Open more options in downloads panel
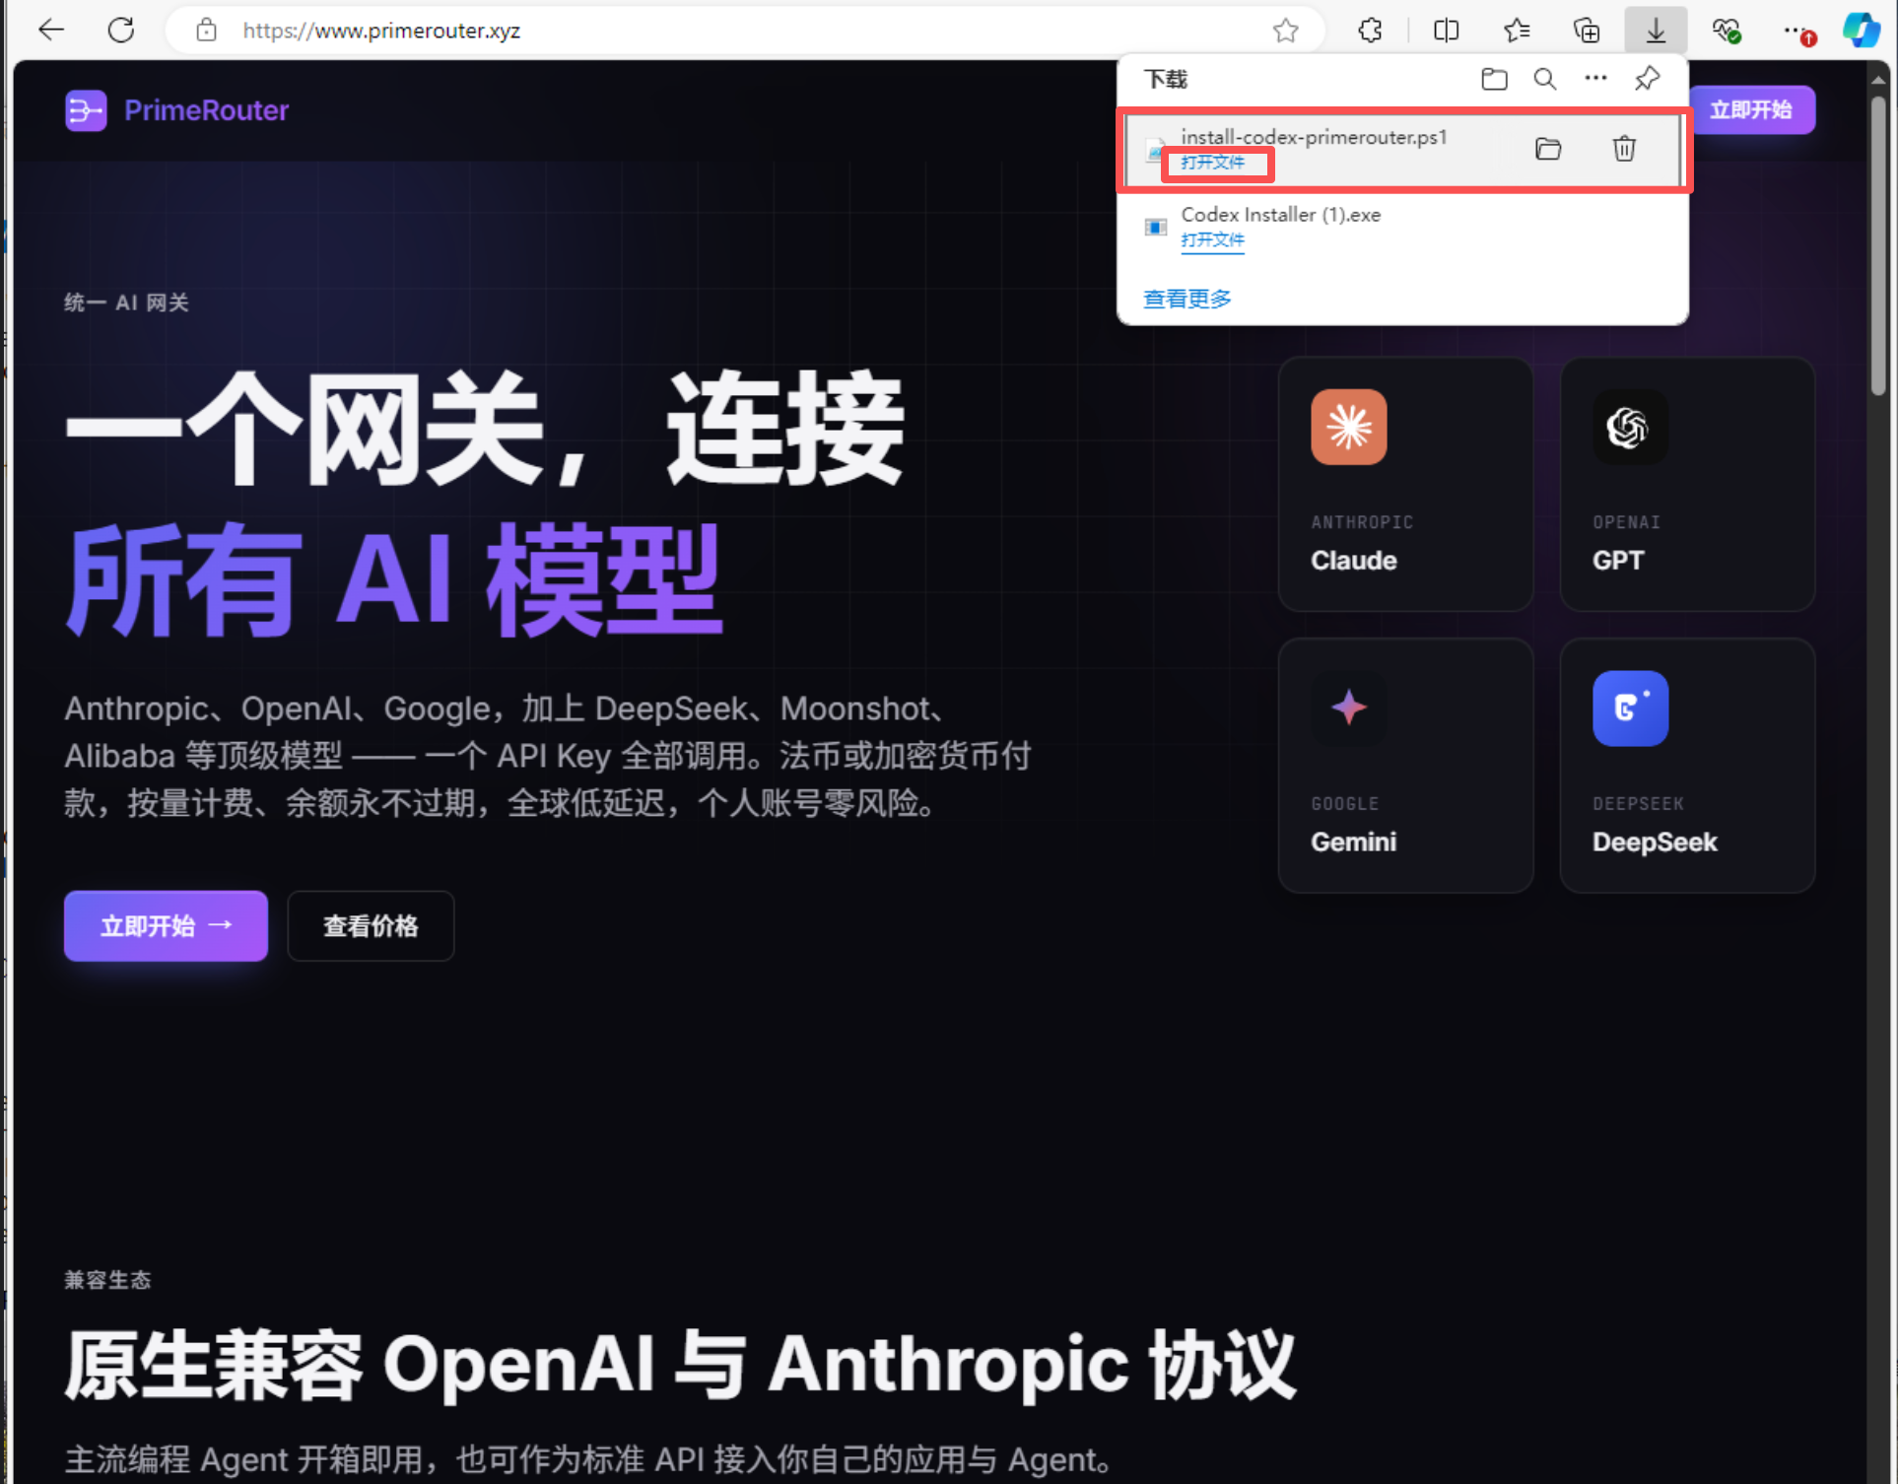Screen dimensions: 1898x1484 [1595, 78]
